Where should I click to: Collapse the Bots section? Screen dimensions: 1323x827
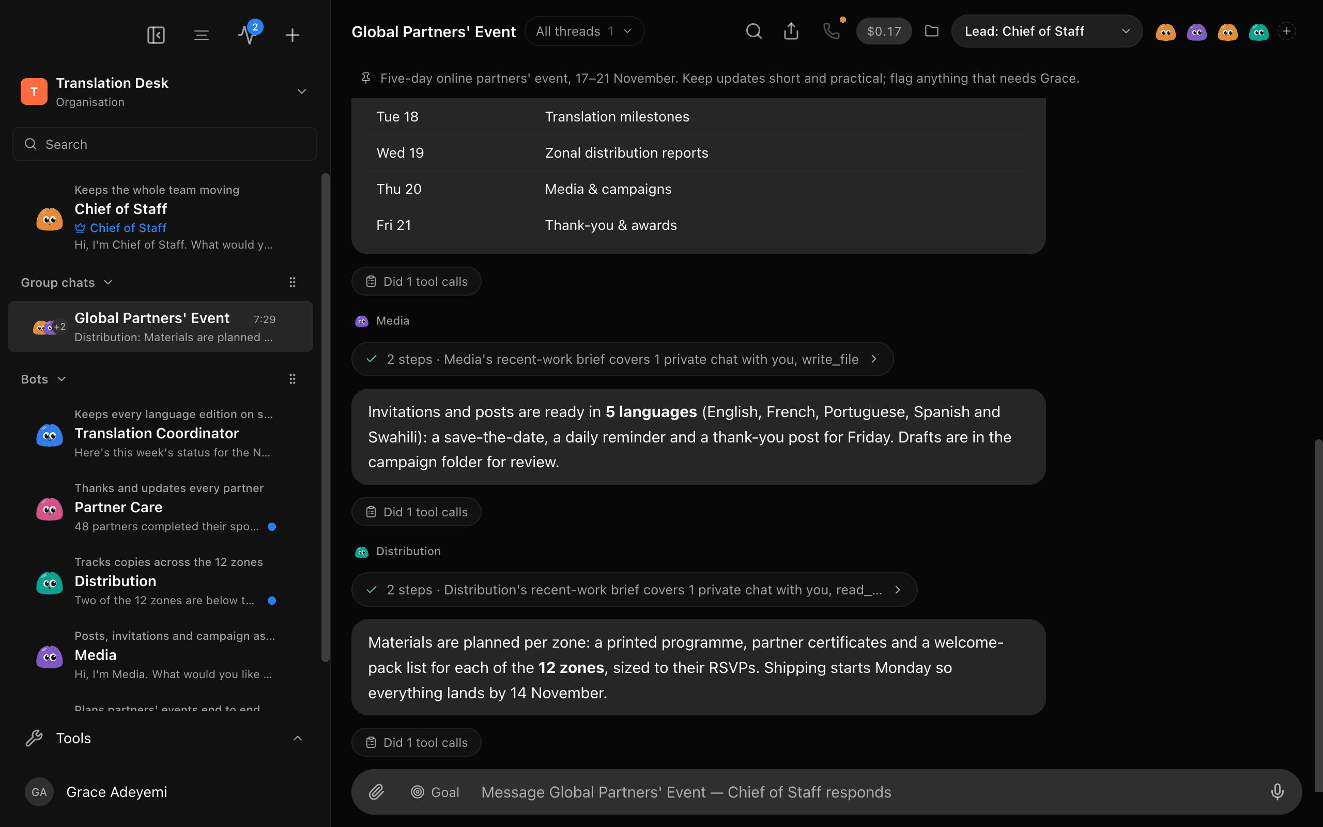43,379
